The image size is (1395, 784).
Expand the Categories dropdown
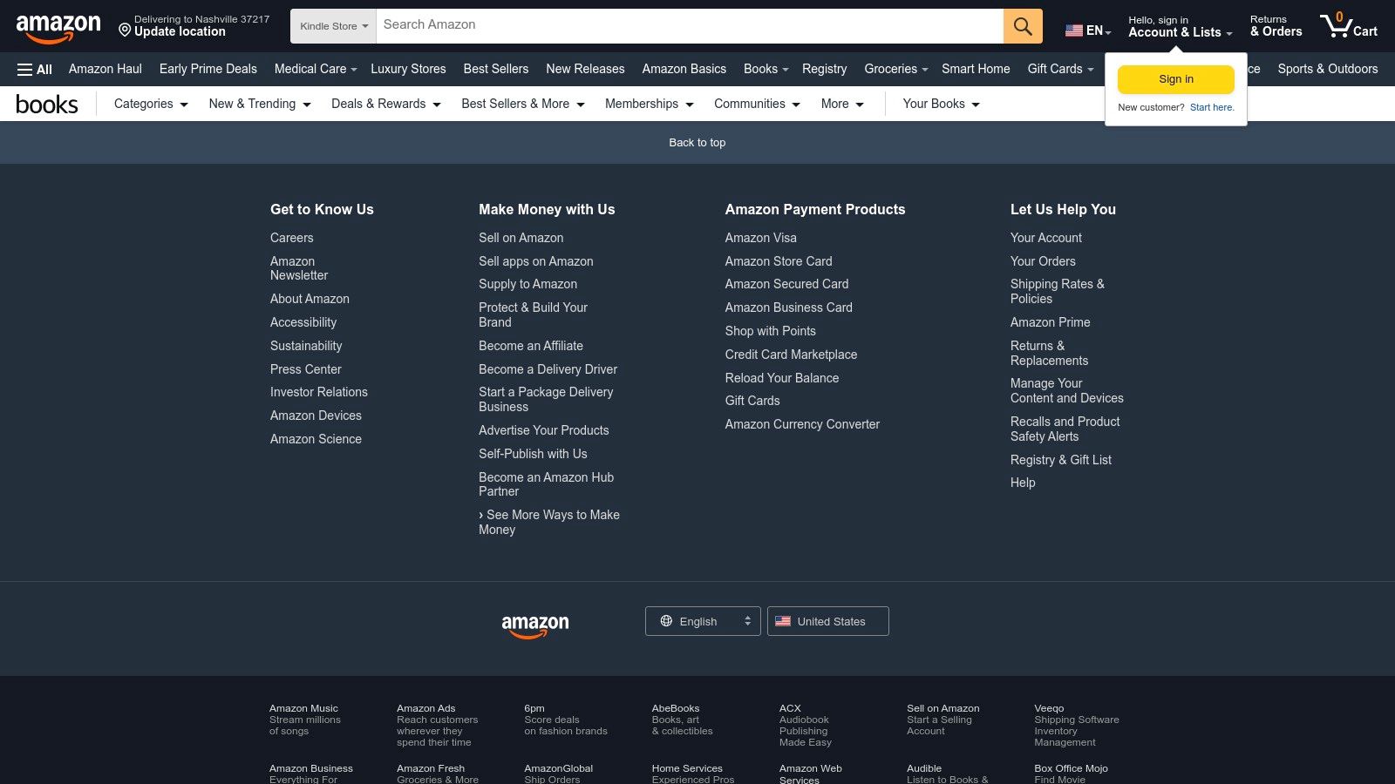[x=151, y=104]
